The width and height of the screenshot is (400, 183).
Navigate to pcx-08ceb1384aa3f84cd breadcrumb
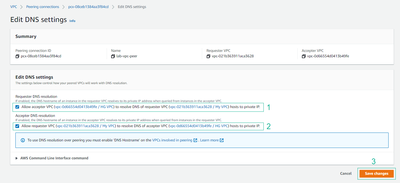(x=88, y=7)
